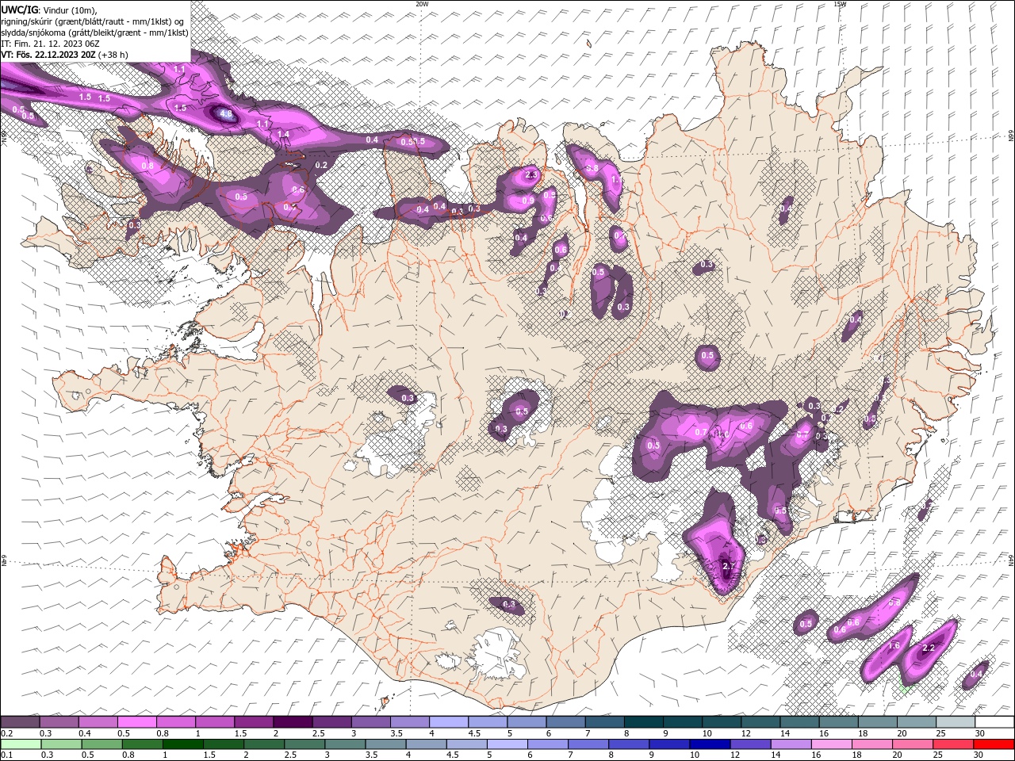Image resolution: width=1015 pixels, height=761 pixels.
Task: Click the pale grey 25–30 legend swatch
Action: pos(956,722)
